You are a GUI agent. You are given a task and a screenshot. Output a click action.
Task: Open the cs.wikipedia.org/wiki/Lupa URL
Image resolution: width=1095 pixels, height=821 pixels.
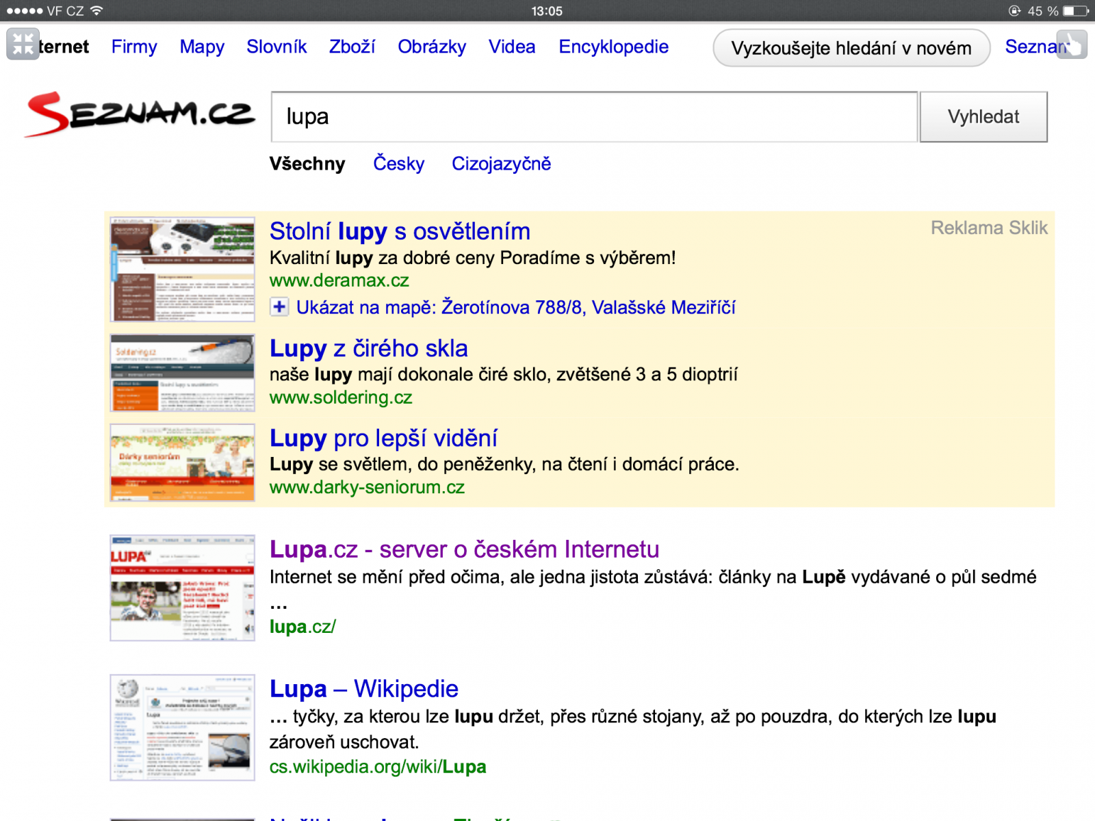(378, 767)
